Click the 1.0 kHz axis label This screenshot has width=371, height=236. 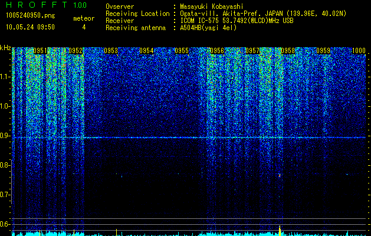5,106
